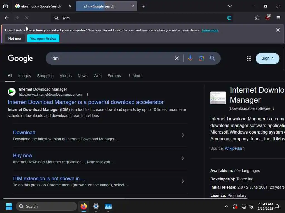Open the notifications bell icon
The image size is (285, 213).
coord(277,206)
